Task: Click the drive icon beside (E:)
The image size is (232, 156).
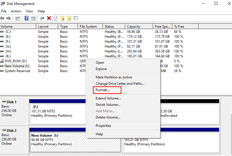Action: pos(2,37)
